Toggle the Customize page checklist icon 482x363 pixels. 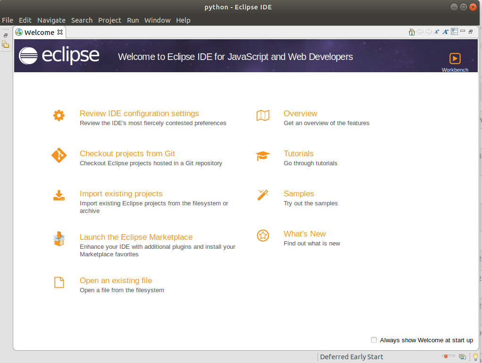pyautogui.click(x=454, y=31)
